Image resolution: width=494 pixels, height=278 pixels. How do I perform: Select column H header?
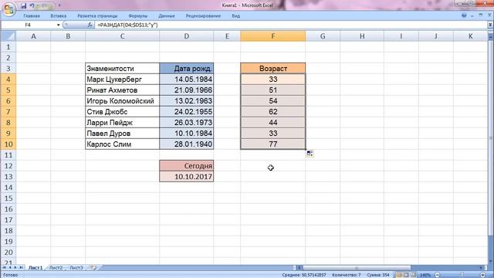click(362, 36)
